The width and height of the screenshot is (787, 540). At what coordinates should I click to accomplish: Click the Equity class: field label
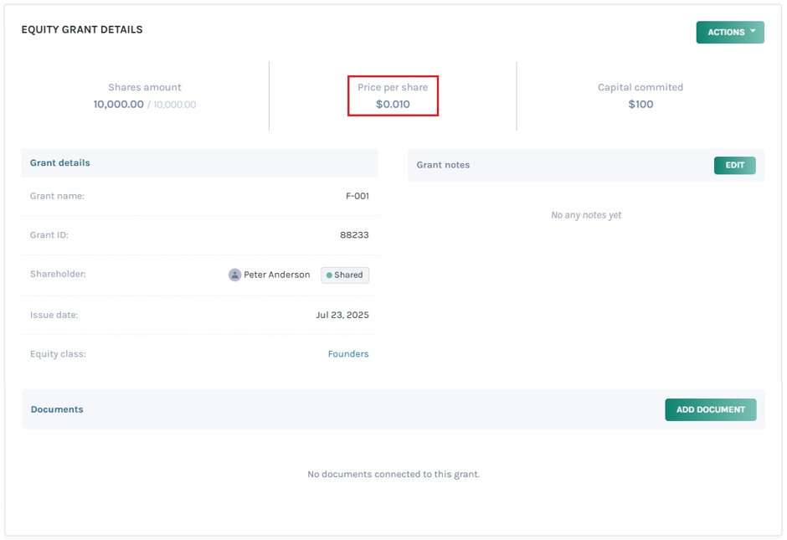[58, 354]
